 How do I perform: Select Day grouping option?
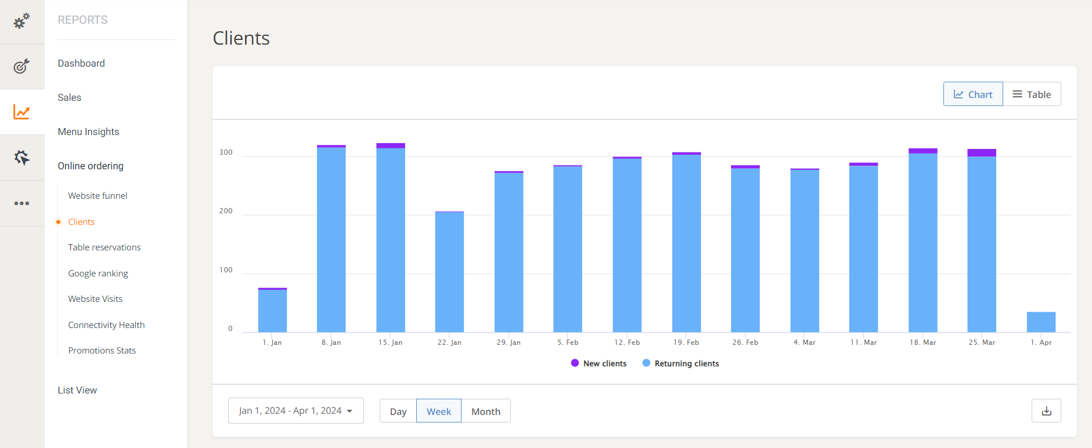coord(398,411)
